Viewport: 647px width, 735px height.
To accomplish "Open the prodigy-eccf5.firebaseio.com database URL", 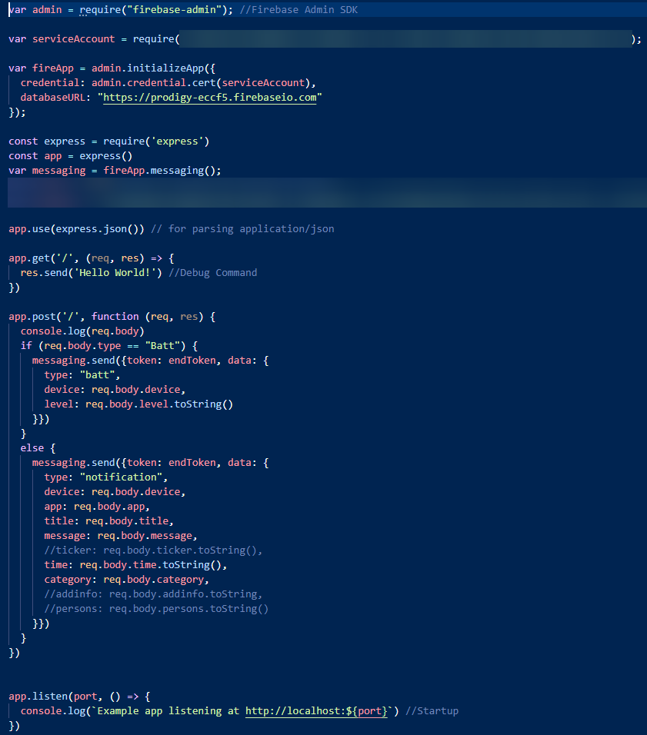I will [x=210, y=98].
